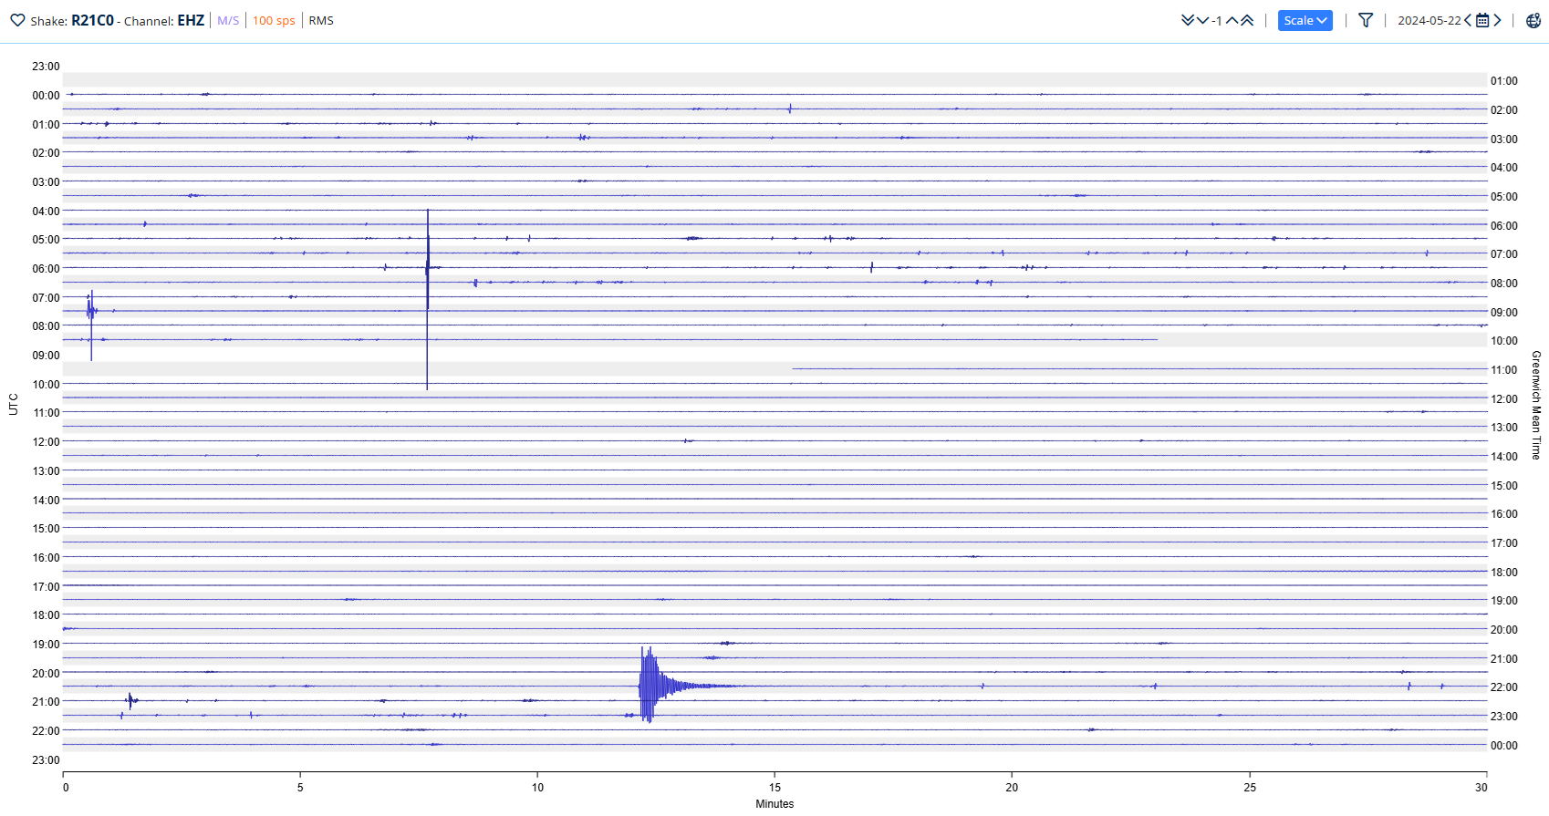
Task: Go to previous day with left chevron
Action: [x=1468, y=20]
